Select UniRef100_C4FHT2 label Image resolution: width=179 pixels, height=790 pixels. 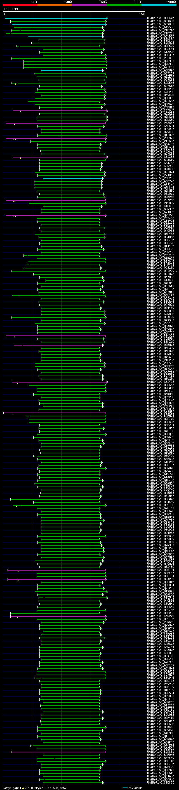coord(161,108)
